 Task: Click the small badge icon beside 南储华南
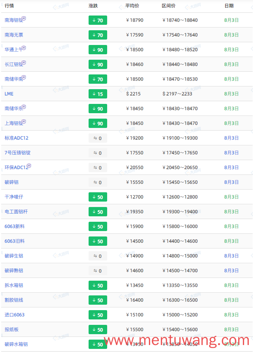coord(24,78)
